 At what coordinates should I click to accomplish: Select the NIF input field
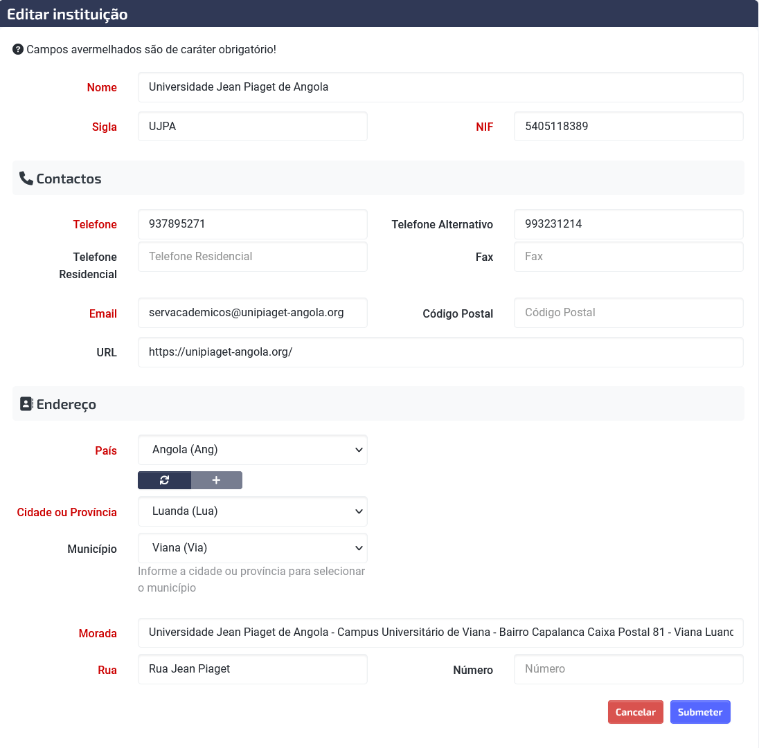(x=628, y=127)
